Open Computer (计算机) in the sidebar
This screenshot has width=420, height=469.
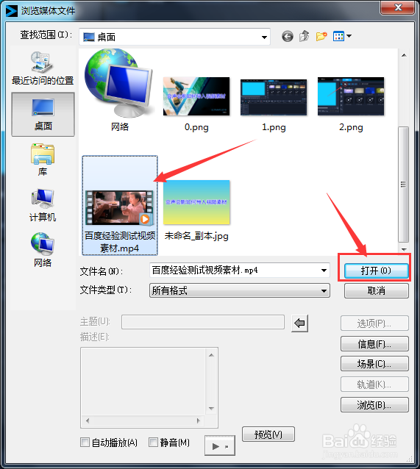click(x=43, y=206)
